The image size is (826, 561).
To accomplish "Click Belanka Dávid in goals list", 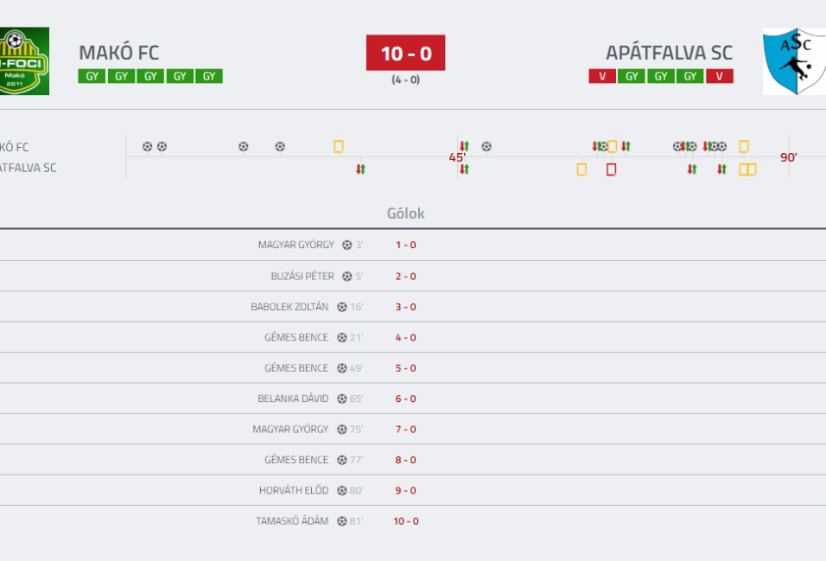I will pyautogui.click(x=293, y=398).
